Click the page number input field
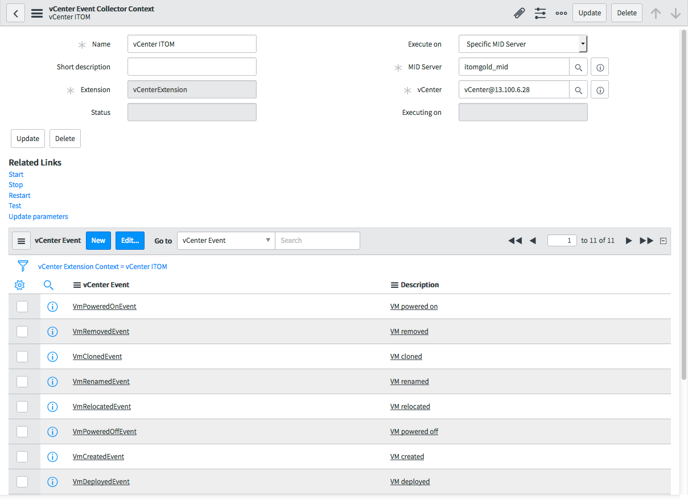The height and width of the screenshot is (500, 688). pos(562,241)
